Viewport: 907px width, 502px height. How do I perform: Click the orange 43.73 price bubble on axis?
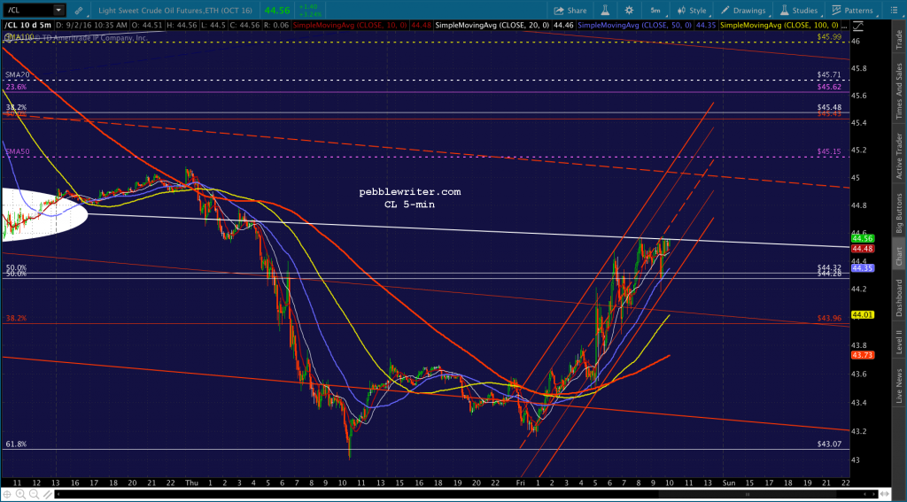tap(863, 354)
